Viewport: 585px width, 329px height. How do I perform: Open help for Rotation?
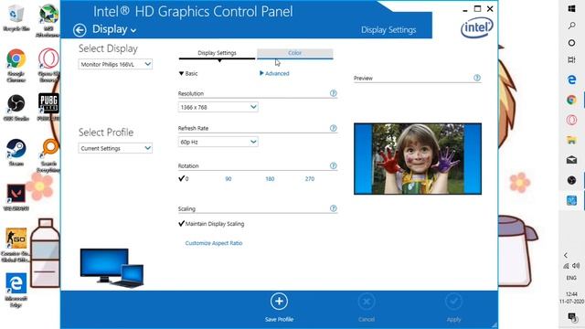[333, 165]
